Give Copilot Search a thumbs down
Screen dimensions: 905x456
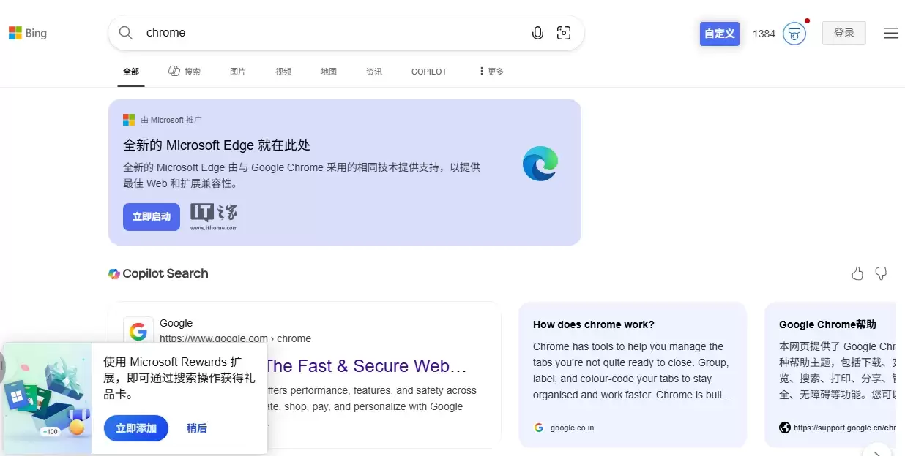(x=881, y=273)
